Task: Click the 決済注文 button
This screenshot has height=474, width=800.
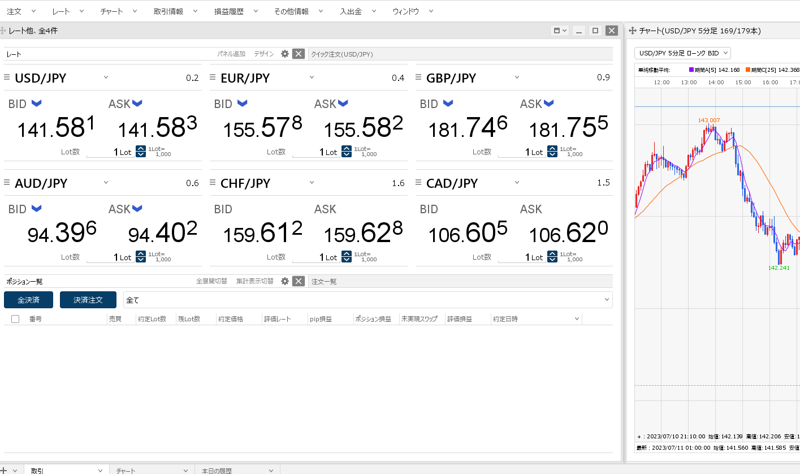Action: point(88,300)
